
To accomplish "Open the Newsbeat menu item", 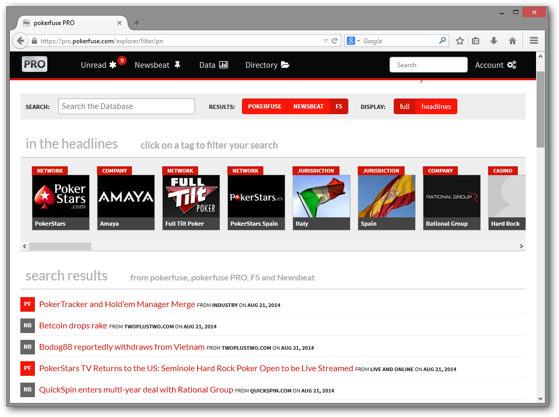I will pos(157,65).
